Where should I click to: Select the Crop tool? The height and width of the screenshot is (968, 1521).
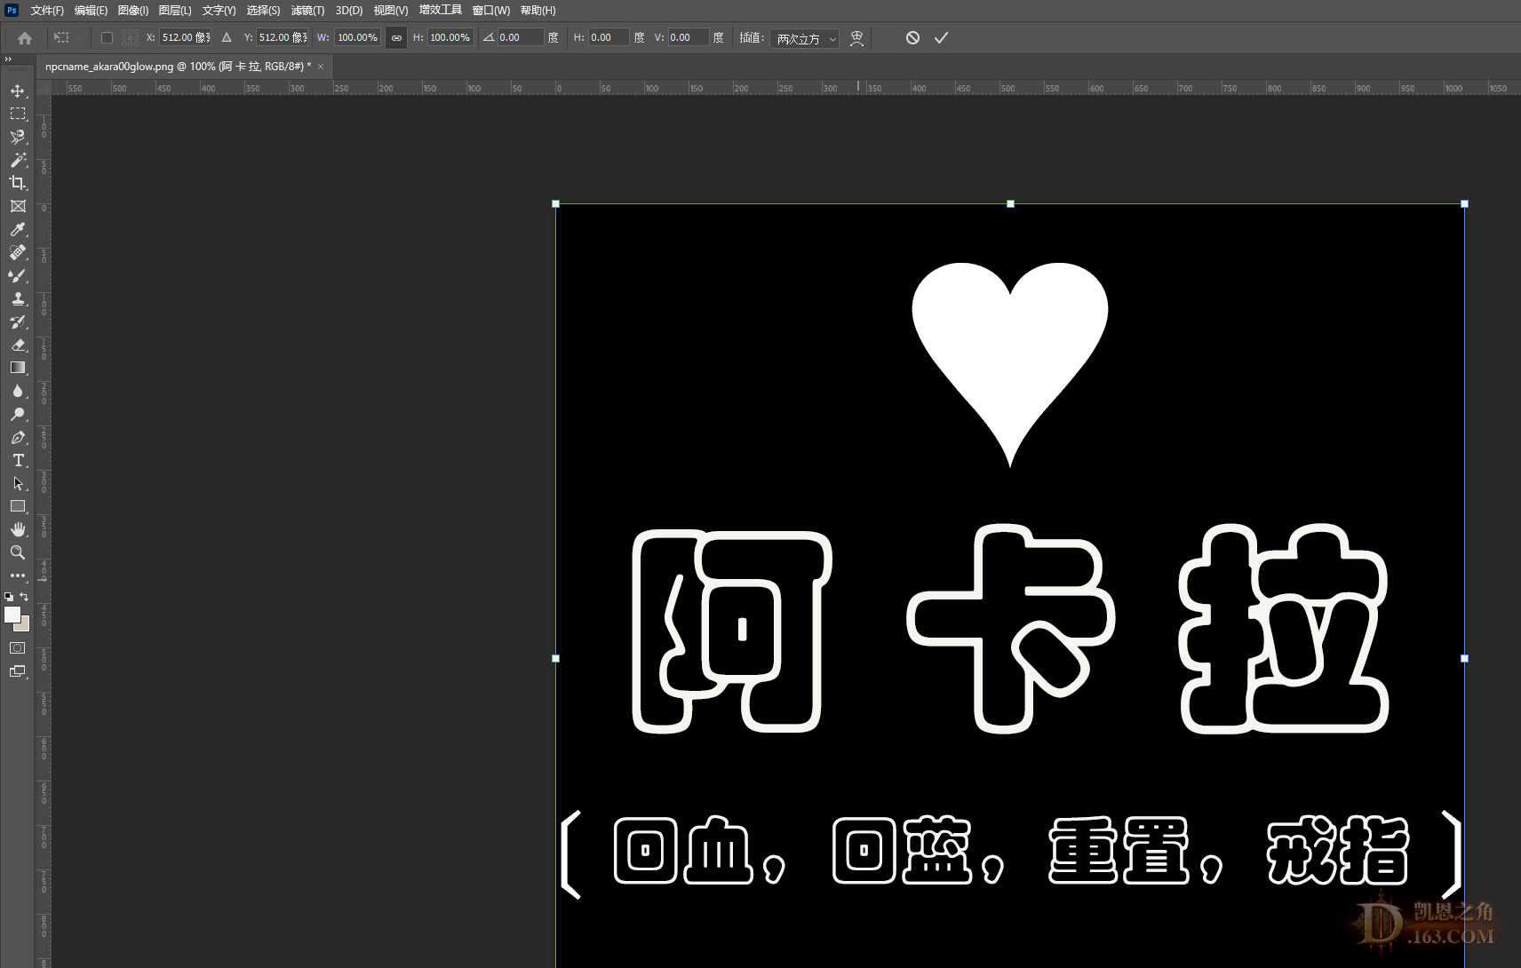click(17, 183)
